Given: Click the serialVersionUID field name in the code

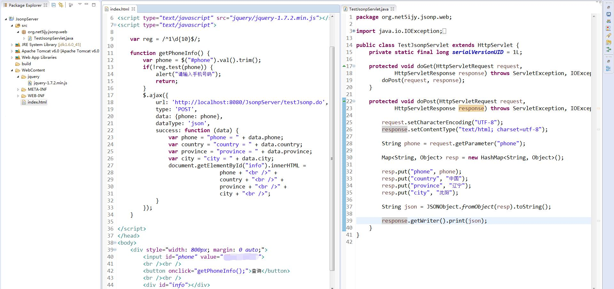Looking at the screenshot, I should 478,52.
